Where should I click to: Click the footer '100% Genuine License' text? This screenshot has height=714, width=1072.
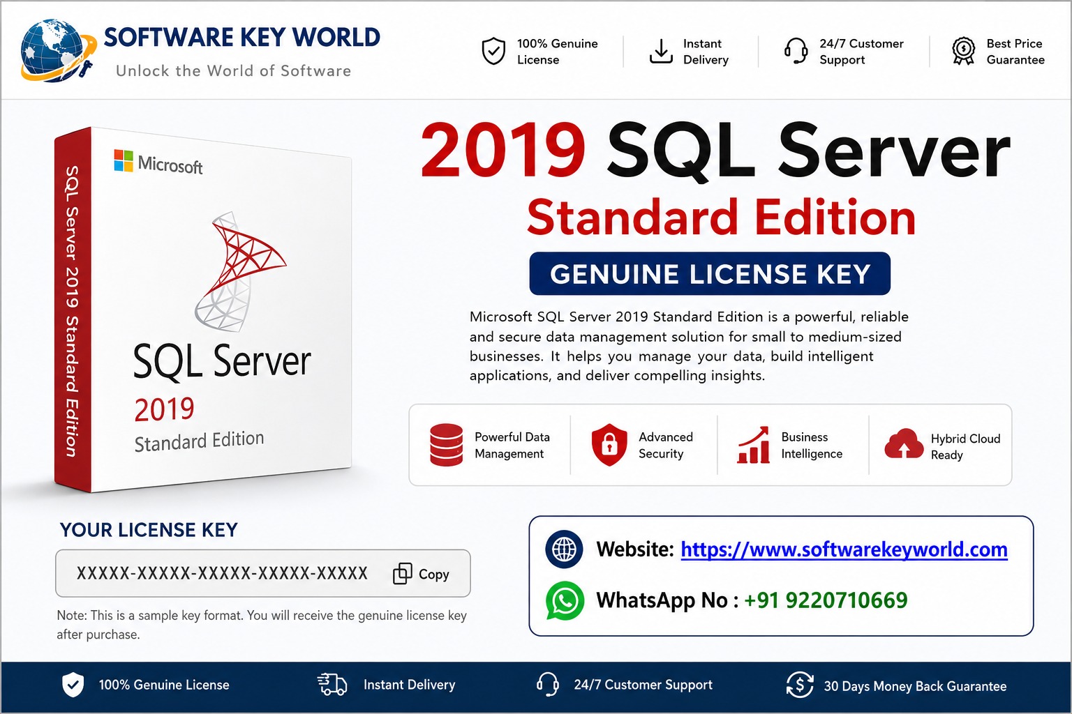(164, 685)
